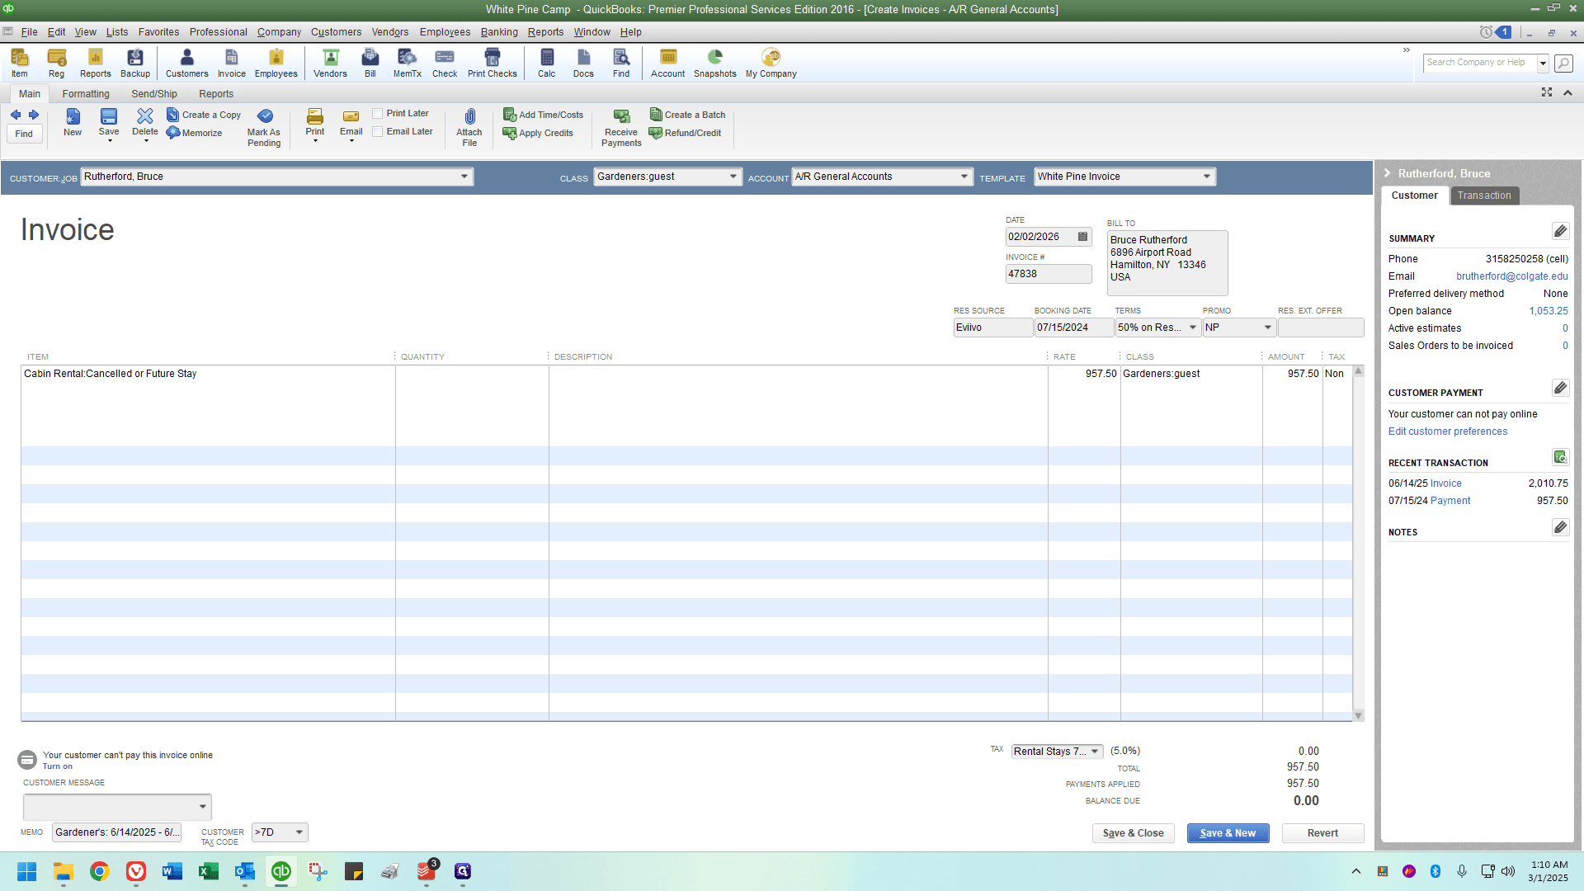Click Edit customer preferences link
Screen dimensions: 1584x891
(1447, 431)
